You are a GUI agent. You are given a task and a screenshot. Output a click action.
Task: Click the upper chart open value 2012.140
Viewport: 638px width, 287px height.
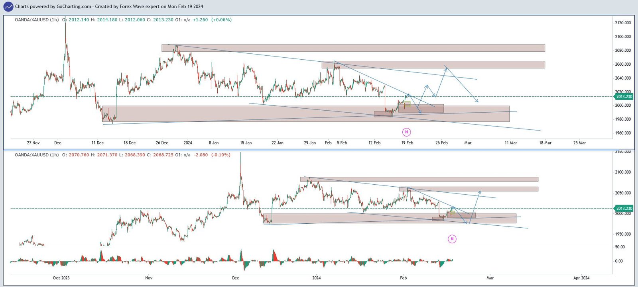click(x=79, y=20)
